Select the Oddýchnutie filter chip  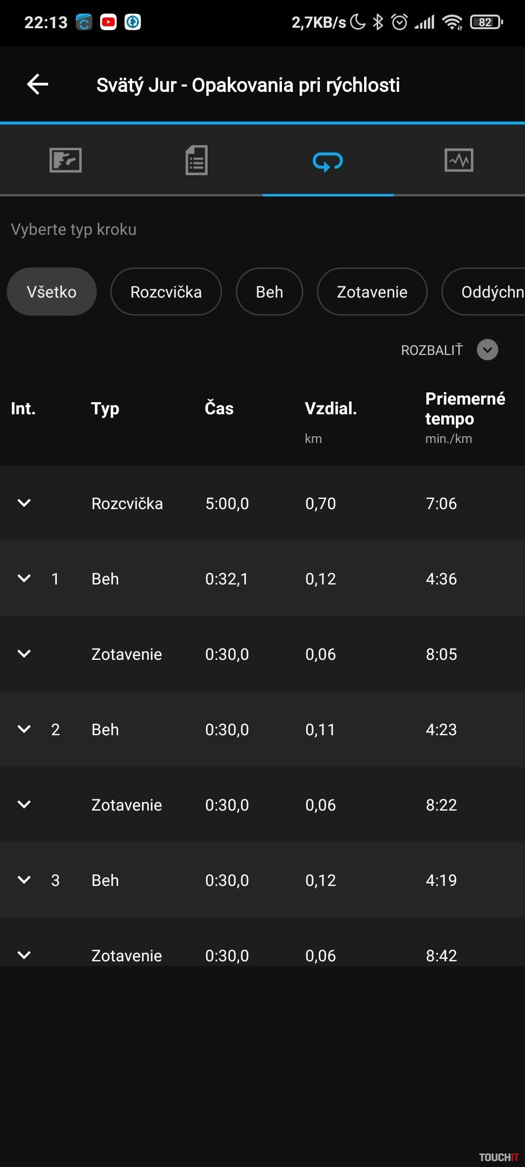486,292
